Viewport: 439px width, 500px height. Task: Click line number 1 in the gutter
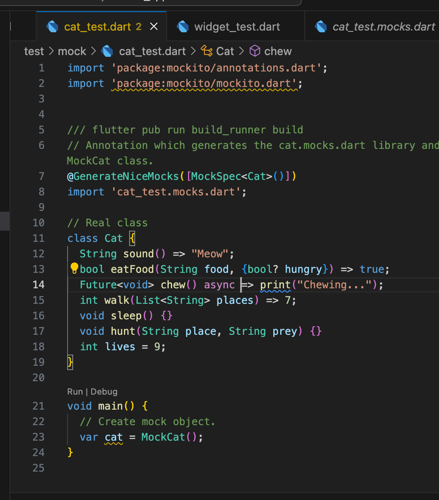41,68
